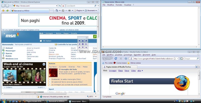
Task: Open Notepad Formato menu
Action: click(119, 5)
